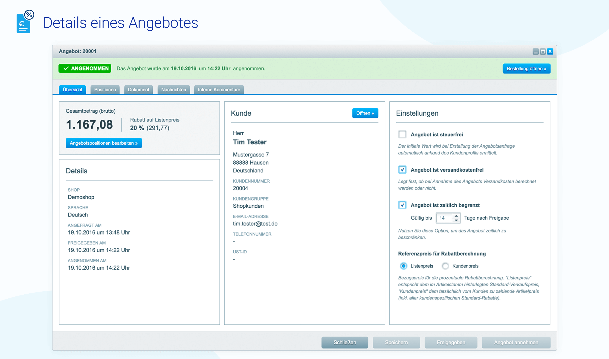Open the customer with 'Öffnen' button
This screenshot has height=359, width=609.
click(x=365, y=113)
